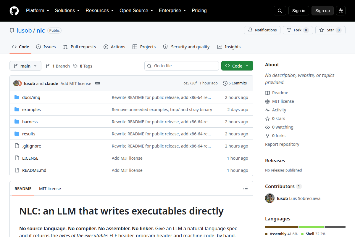Expand the Resources menu

[99, 11]
